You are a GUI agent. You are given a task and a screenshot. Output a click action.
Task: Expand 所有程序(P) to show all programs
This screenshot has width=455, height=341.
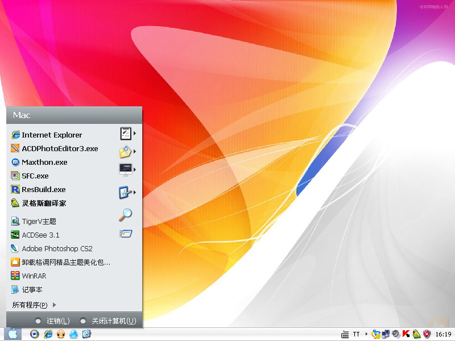pyautogui.click(x=34, y=305)
